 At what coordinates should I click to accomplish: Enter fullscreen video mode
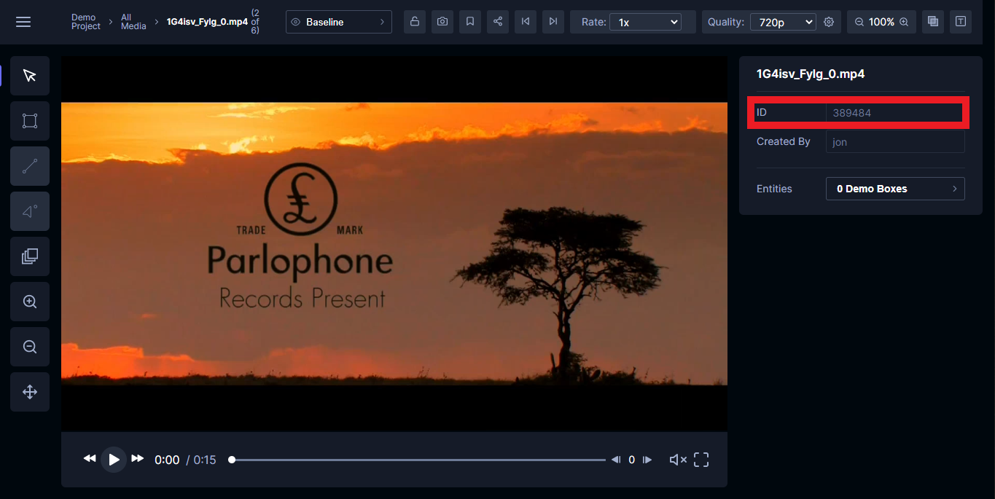click(x=701, y=460)
